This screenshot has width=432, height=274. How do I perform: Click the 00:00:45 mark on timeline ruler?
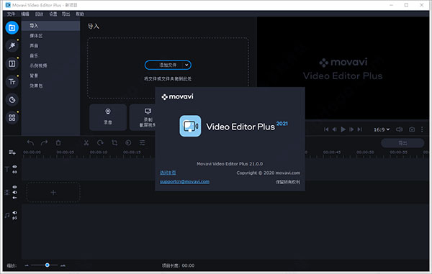click(x=332, y=152)
